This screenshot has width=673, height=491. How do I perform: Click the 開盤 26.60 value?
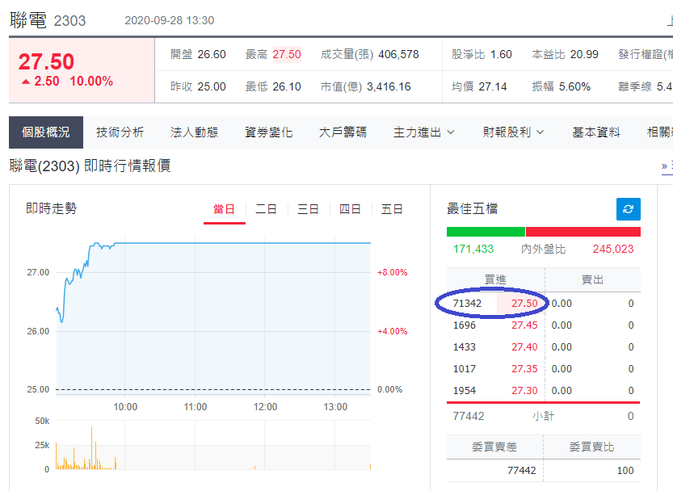point(212,54)
